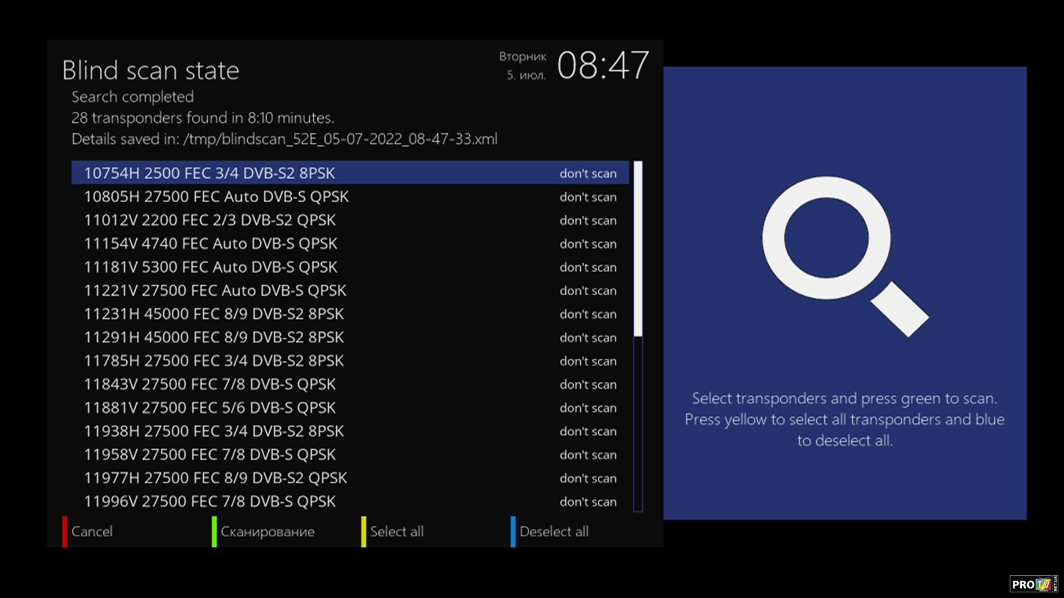Screen dimensions: 1064x598
Task: Start scanning with the green Сканирование button
Action: point(263,532)
